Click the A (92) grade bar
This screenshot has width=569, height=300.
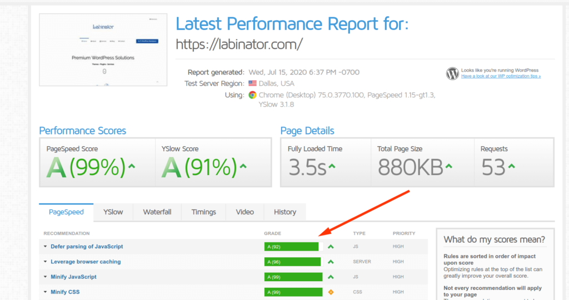click(x=293, y=247)
